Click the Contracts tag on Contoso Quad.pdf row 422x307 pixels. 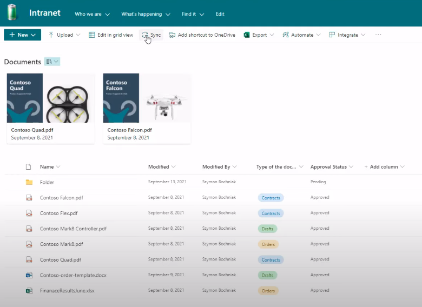tap(271, 260)
